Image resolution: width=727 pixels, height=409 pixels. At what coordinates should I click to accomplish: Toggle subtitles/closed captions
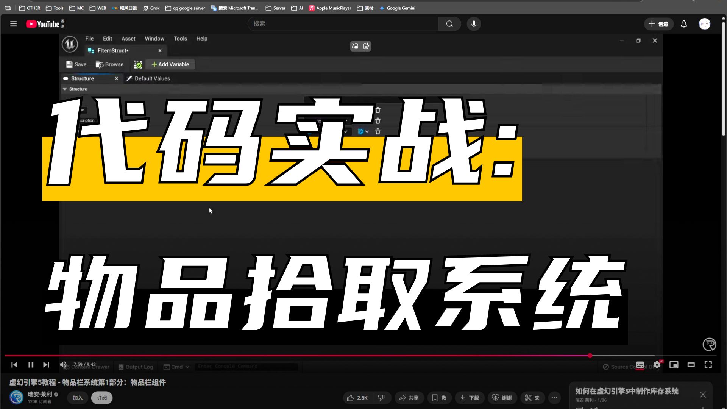640,365
